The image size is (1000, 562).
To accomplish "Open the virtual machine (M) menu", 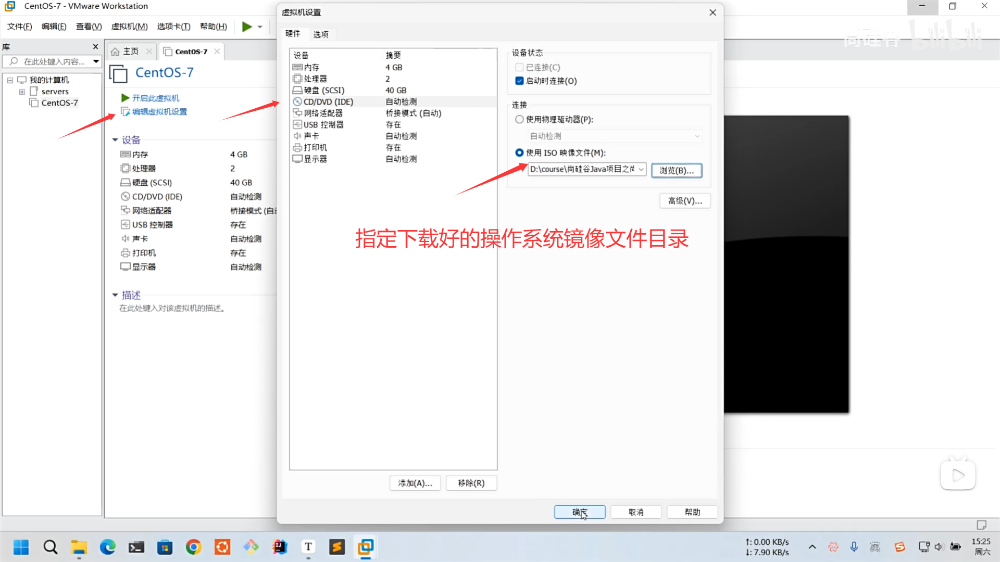I will [129, 27].
